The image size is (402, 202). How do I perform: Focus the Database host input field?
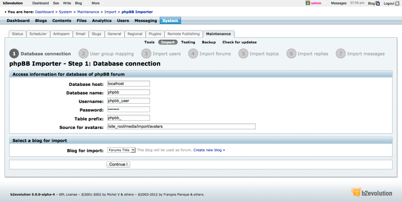point(128,84)
